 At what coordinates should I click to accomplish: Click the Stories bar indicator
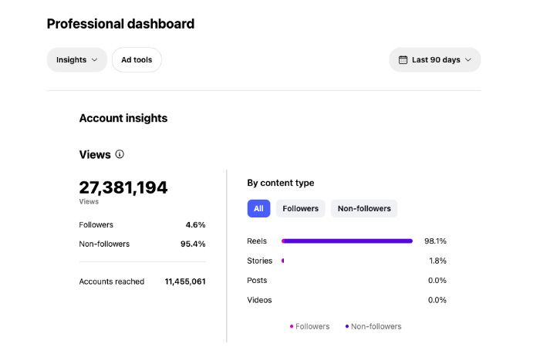coord(283,261)
